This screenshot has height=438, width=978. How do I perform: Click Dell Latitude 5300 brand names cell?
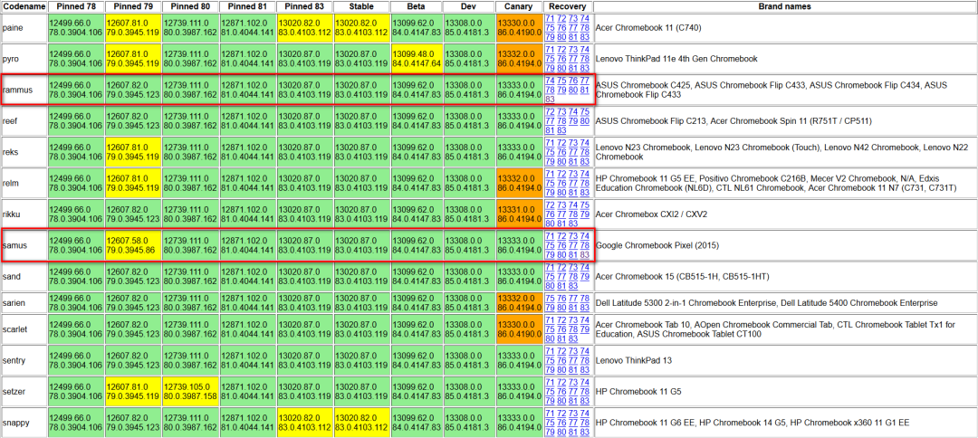[x=784, y=303]
